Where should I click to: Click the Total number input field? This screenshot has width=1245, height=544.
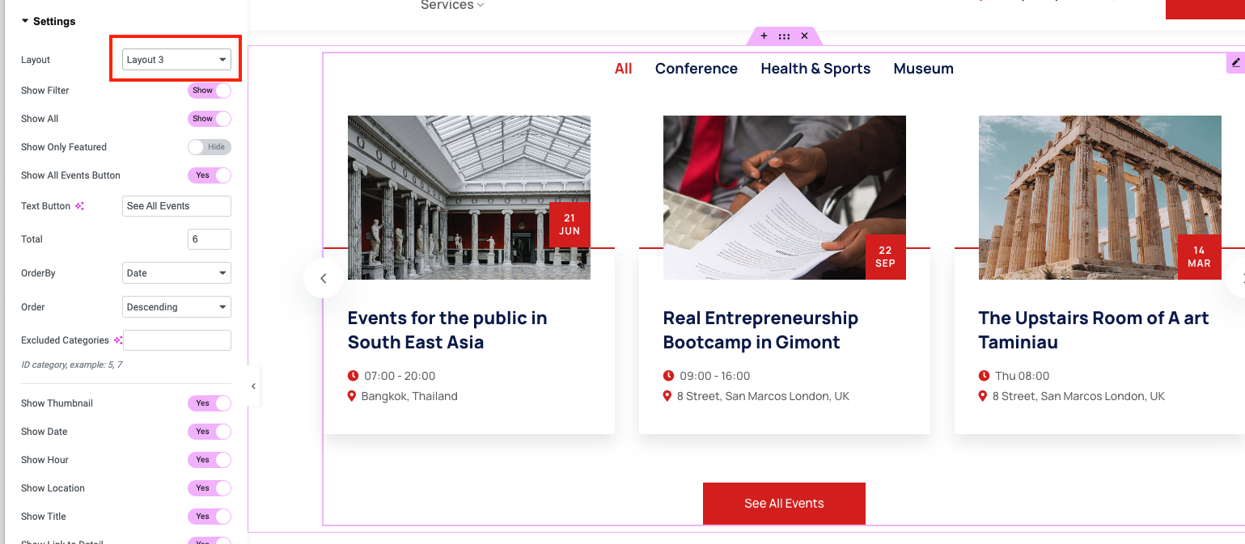(210, 239)
